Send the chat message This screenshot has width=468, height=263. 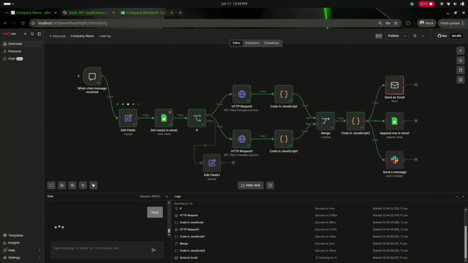(154, 250)
